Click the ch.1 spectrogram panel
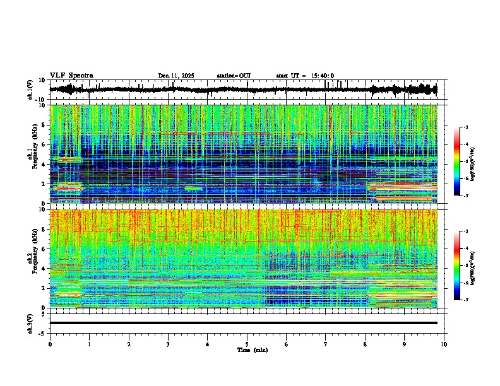The width and height of the screenshot is (500, 386). pos(244,154)
